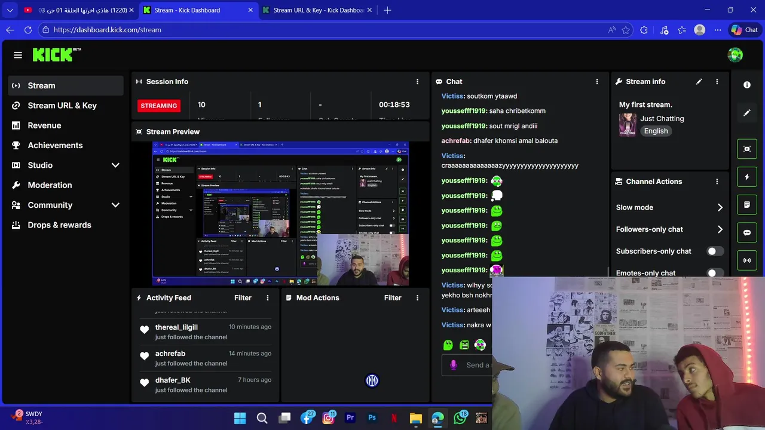The width and height of the screenshot is (765, 430).
Task: Select Stream in the sidebar
Action: [x=66, y=85]
